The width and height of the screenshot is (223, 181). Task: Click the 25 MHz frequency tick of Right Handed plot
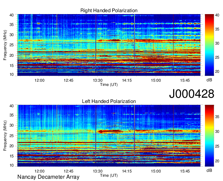[11, 45]
